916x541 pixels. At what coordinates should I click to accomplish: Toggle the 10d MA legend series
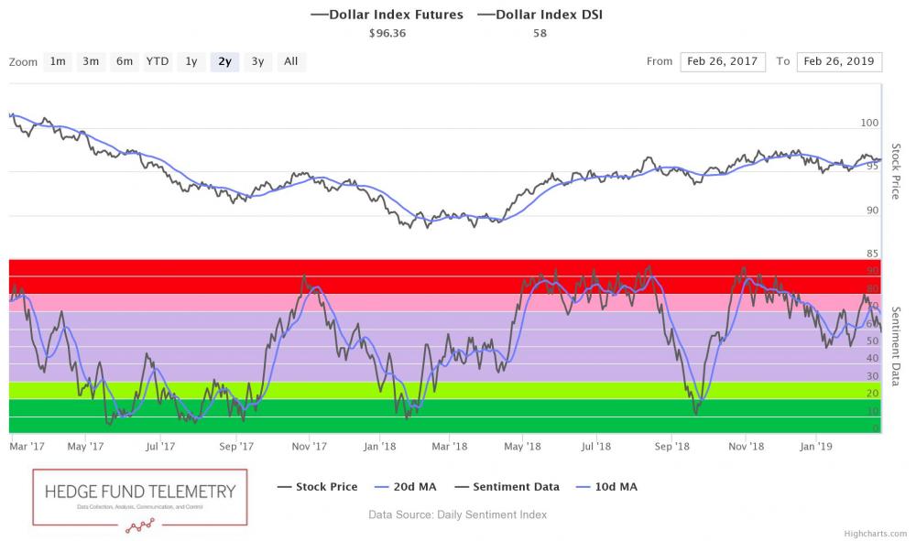pos(606,487)
